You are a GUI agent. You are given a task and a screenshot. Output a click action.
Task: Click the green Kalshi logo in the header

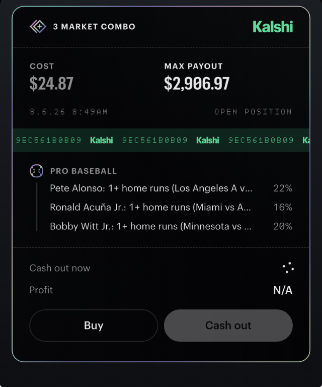pyautogui.click(x=273, y=26)
